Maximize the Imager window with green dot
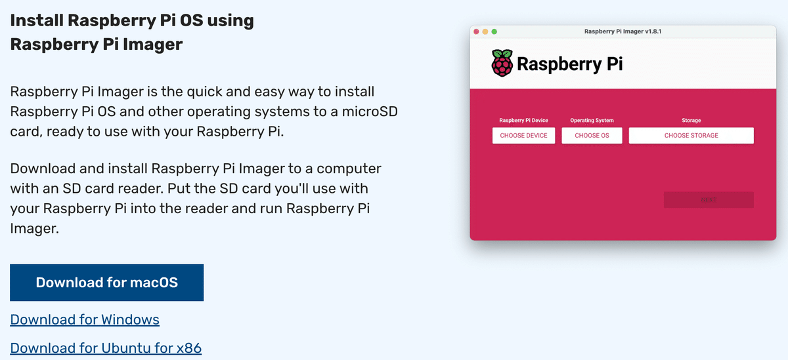The width and height of the screenshot is (788, 360). (494, 31)
